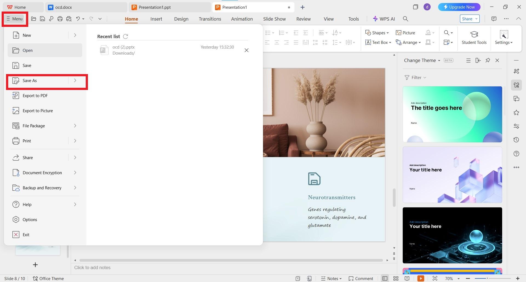Select Open in the file menu
The height and width of the screenshot is (282, 526).
(x=45, y=50)
